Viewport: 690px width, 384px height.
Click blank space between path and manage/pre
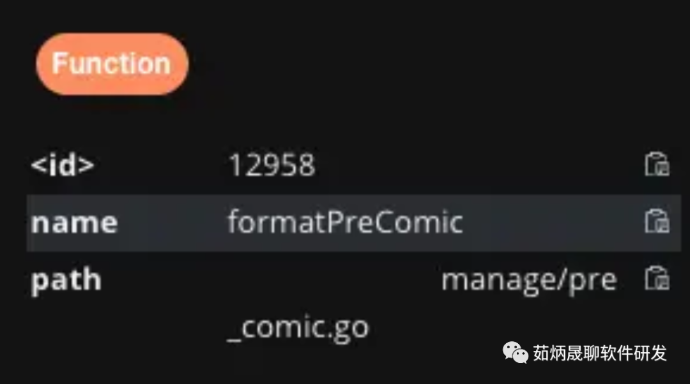271,281
